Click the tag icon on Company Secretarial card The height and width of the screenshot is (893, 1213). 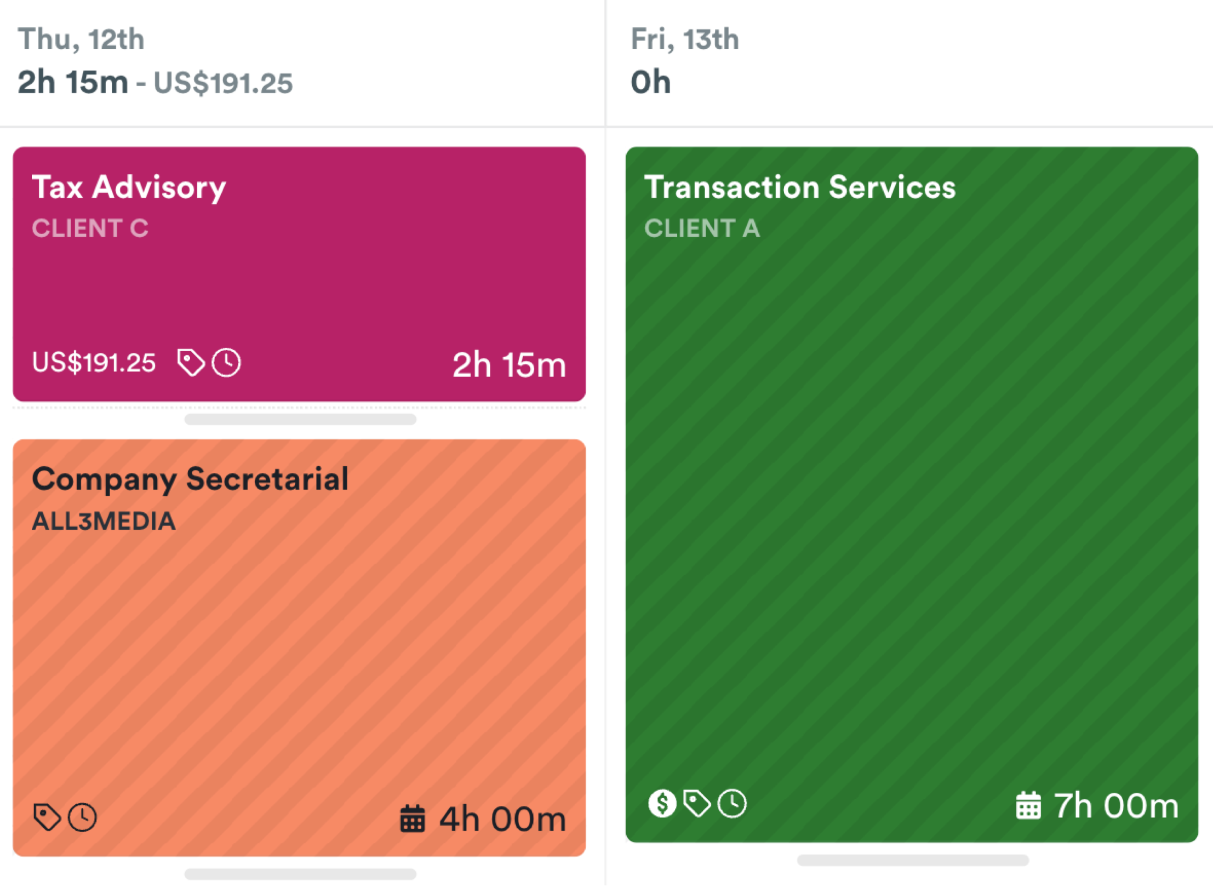point(47,817)
